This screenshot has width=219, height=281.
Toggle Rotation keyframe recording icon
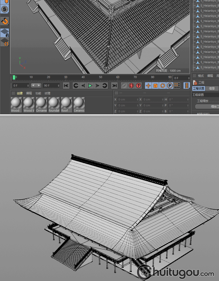[163, 86]
